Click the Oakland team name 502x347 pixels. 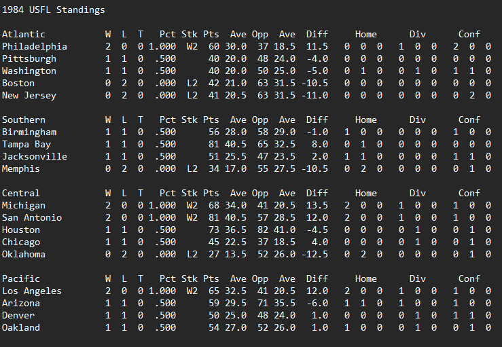[21, 328]
